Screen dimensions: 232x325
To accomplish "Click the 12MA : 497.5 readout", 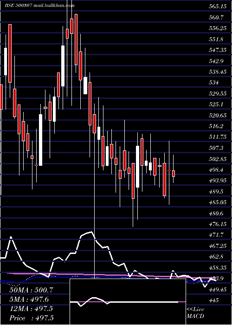I will pyautogui.click(x=31, y=309).
